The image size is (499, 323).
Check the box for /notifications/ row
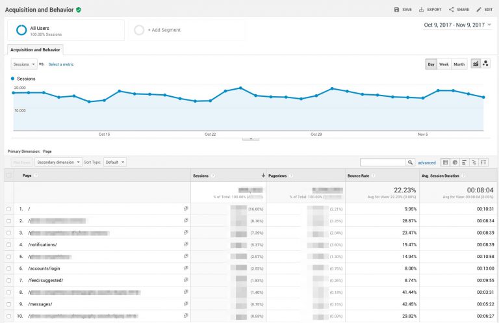point(8,244)
